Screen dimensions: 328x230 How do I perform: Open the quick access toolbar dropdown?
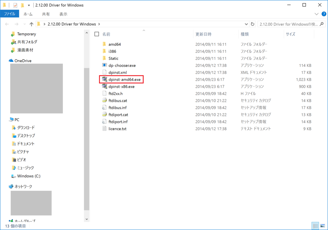29,5
